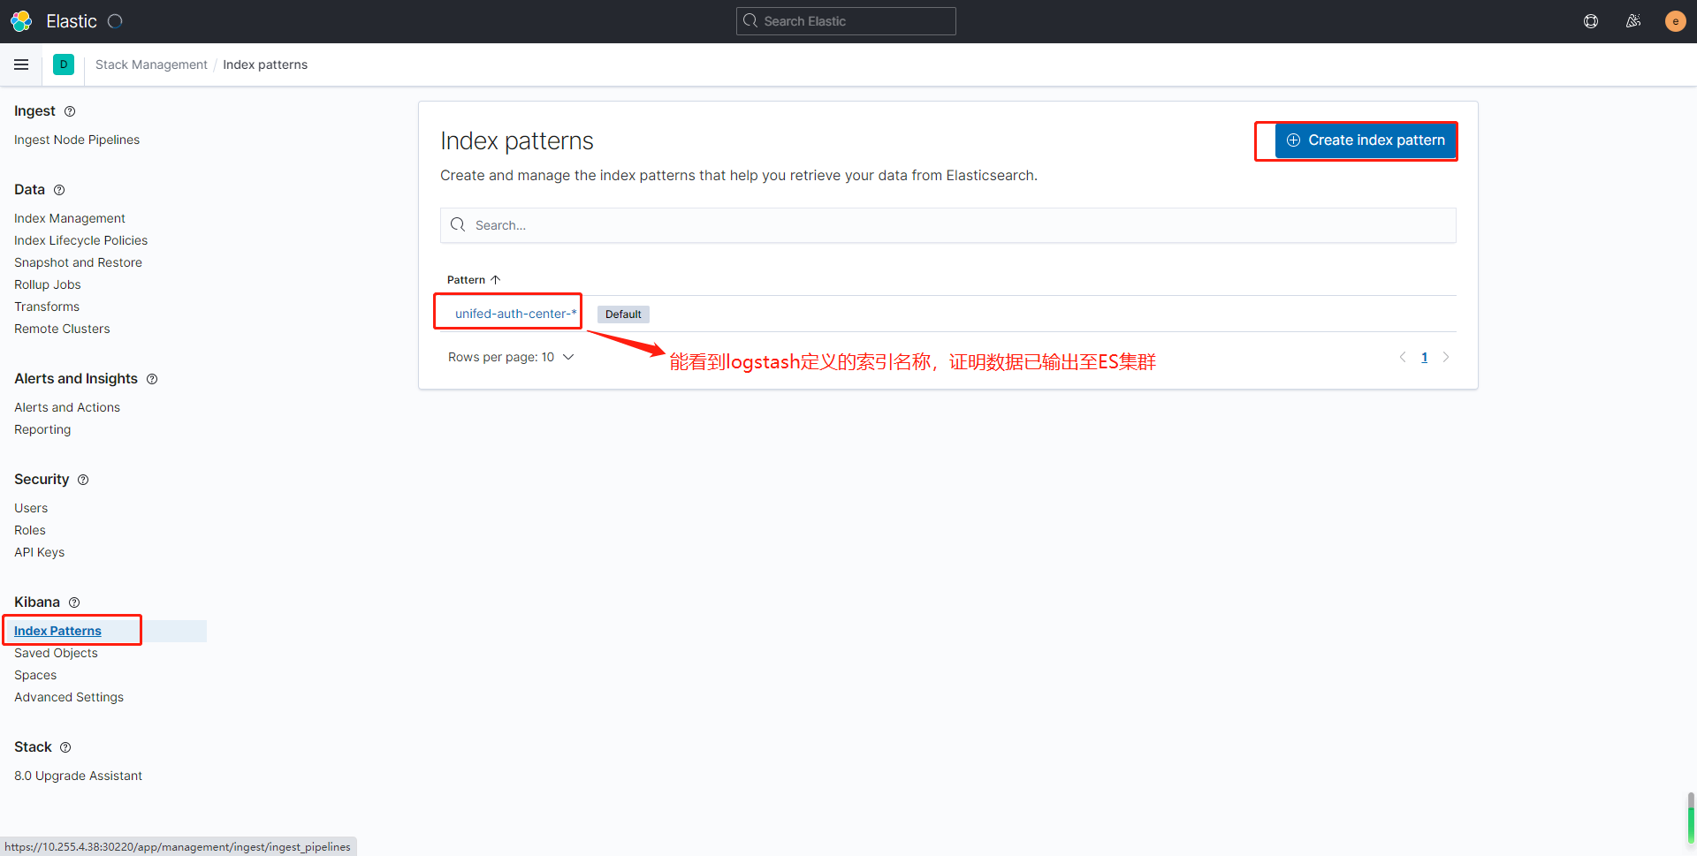The image size is (1697, 856).
Task: Open Rollup Jobs
Action: [x=48, y=284]
